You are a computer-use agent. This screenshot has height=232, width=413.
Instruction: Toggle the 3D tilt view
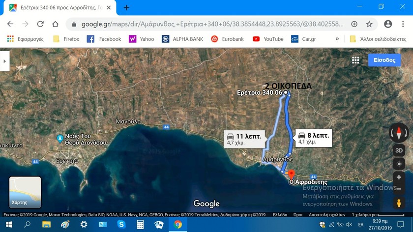tap(399, 150)
